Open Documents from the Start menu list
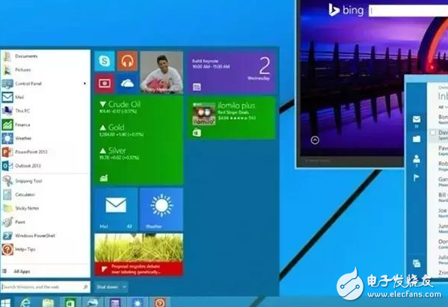 tap(46, 56)
